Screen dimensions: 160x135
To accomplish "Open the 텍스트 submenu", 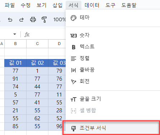I will click(113, 47).
